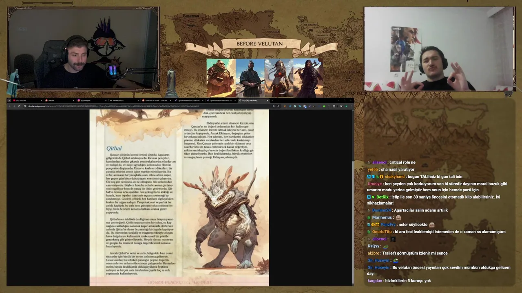522x293 pixels.
Task: Close the YouTube tab
Action: (x=41, y=100)
